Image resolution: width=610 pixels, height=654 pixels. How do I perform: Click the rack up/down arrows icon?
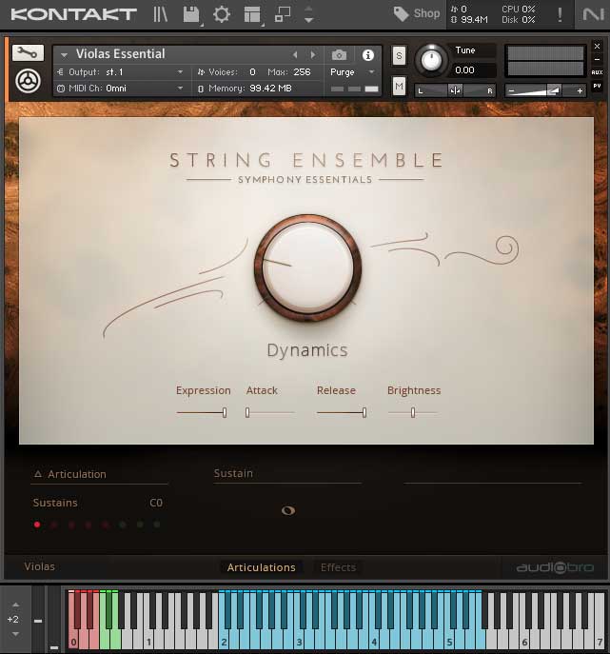point(308,14)
